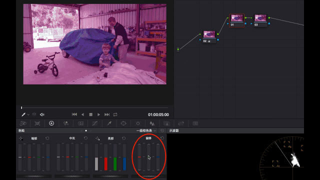
Task: Click the 示波器 scopes panel title
Action: click(x=174, y=130)
